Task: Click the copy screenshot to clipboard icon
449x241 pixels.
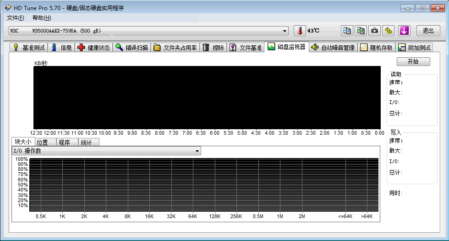Action: [x=361, y=31]
